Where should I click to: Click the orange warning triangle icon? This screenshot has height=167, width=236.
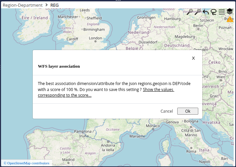(230, 20)
